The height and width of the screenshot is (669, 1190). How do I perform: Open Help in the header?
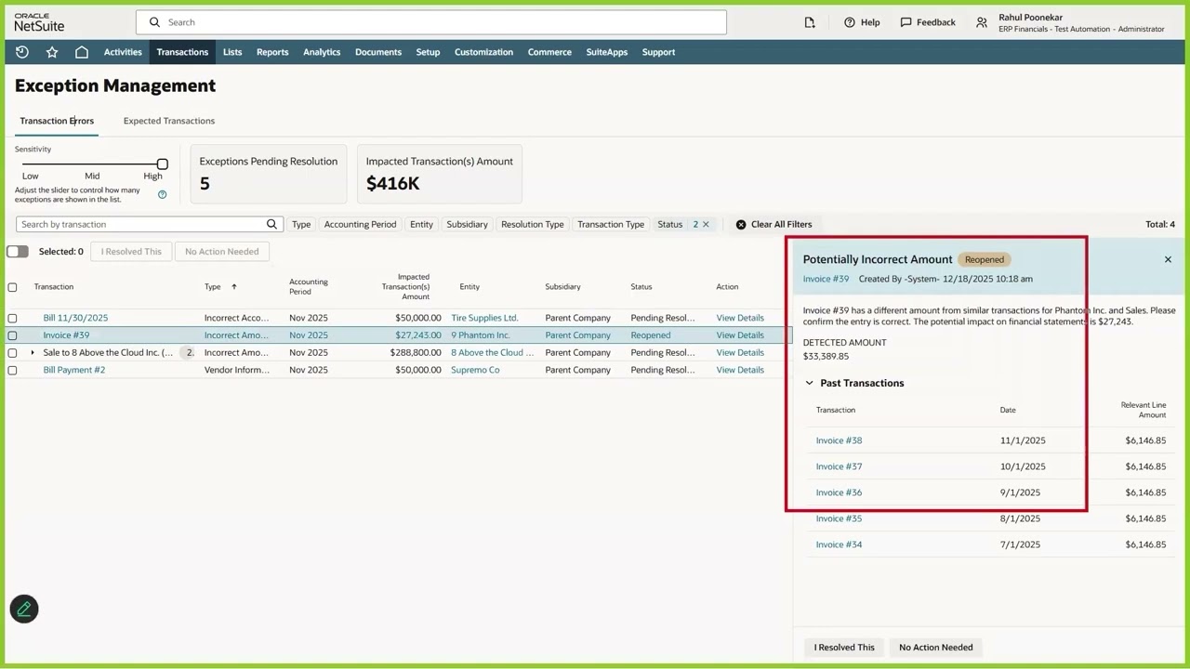coord(862,22)
